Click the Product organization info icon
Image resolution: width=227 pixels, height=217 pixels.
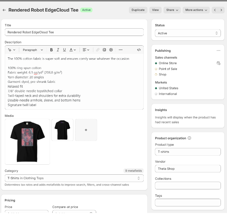[189, 138]
